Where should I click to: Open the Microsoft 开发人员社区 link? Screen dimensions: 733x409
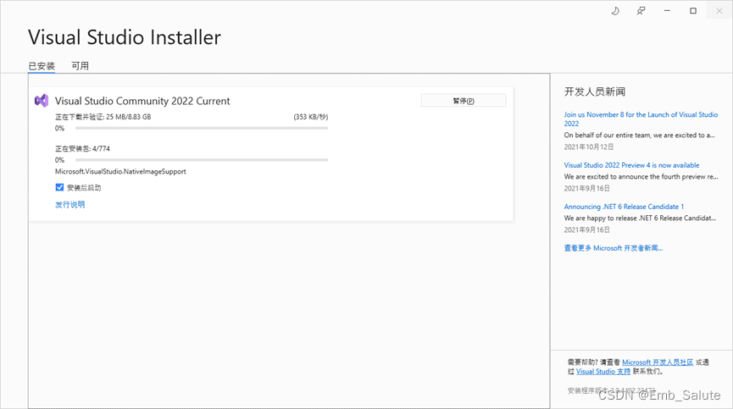tap(658, 362)
